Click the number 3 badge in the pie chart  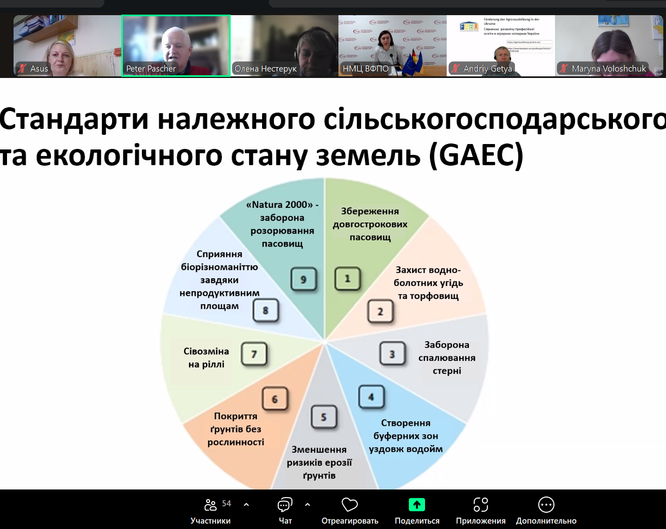pos(392,355)
